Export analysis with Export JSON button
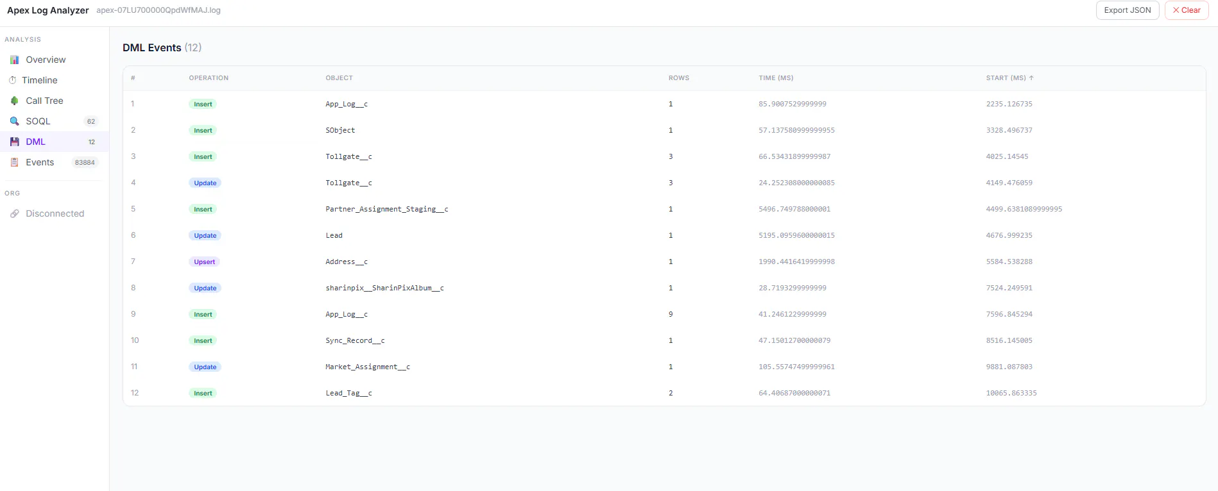This screenshot has width=1218, height=491. 1128,10
